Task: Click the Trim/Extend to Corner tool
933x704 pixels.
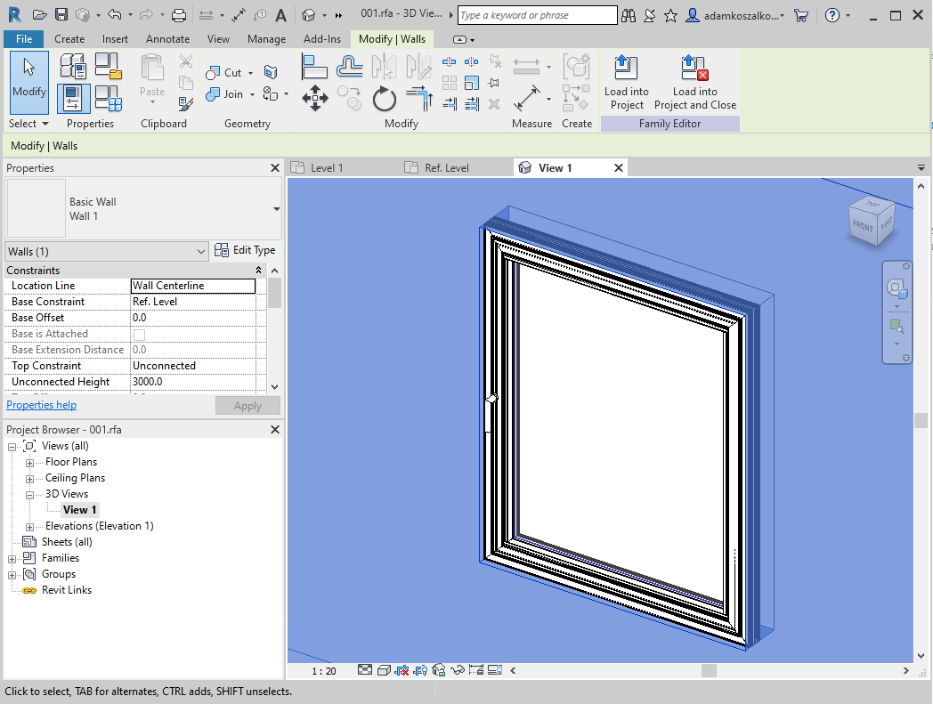Action: point(418,98)
